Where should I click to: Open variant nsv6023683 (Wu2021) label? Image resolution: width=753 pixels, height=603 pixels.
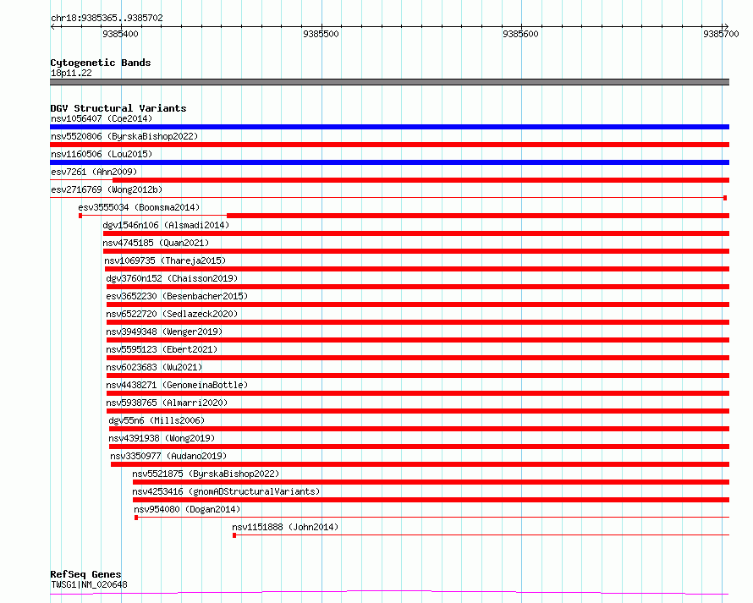154,367
